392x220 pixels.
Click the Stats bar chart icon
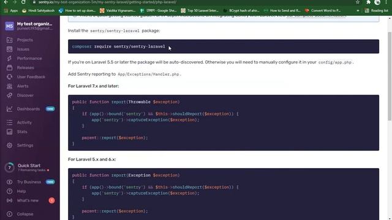coord(10,132)
